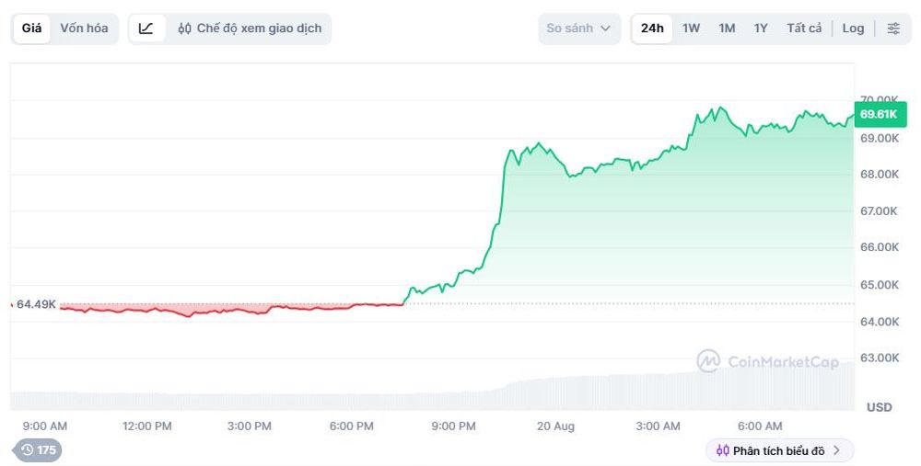Click the 69.61K current price label

click(x=879, y=114)
